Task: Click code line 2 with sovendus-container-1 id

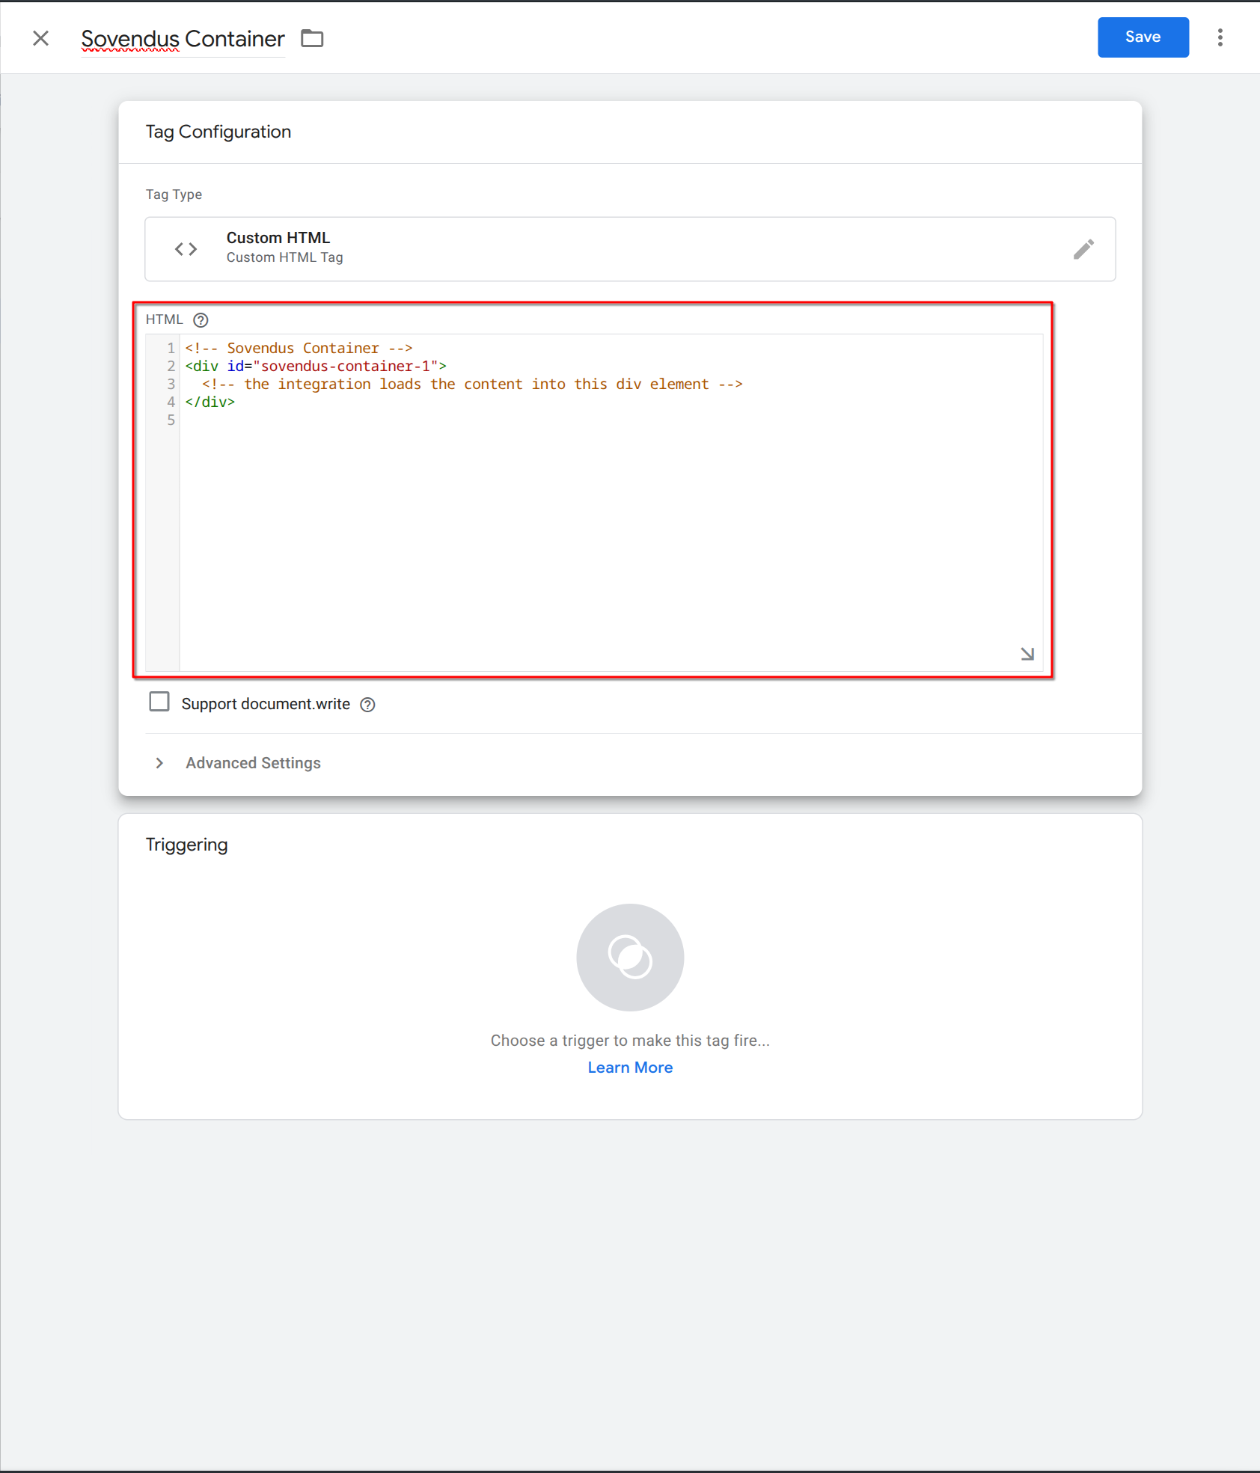Action: [x=316, y=366]
